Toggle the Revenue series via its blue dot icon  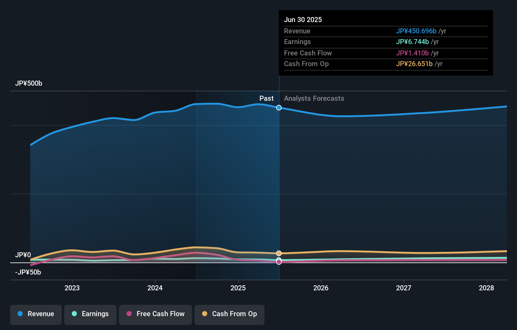[20, 314]
